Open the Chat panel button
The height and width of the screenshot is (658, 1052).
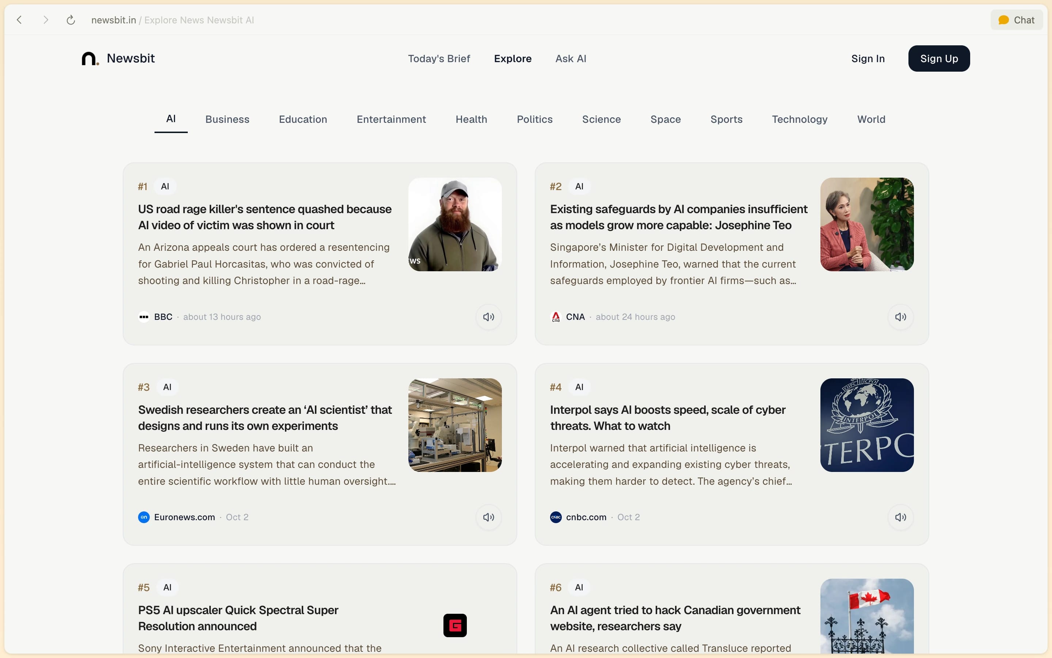1016,20
